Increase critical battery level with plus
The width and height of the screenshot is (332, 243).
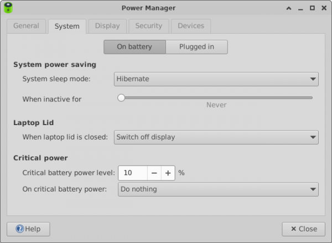pos(168,173)
